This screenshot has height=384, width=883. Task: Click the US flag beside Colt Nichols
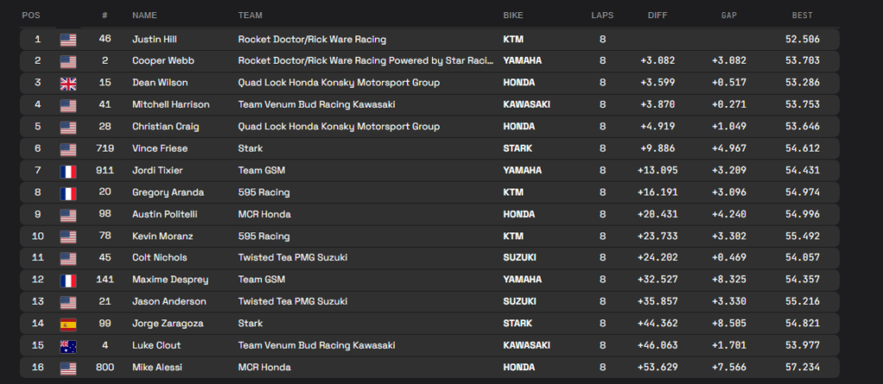(x=68, y=258)
